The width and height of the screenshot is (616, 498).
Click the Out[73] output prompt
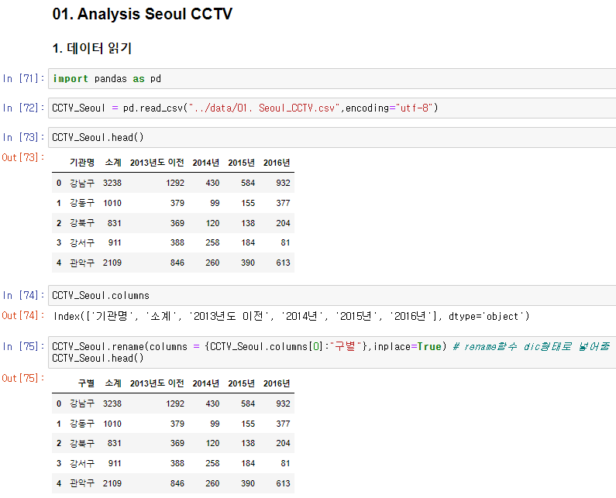(x=23, y=157)
